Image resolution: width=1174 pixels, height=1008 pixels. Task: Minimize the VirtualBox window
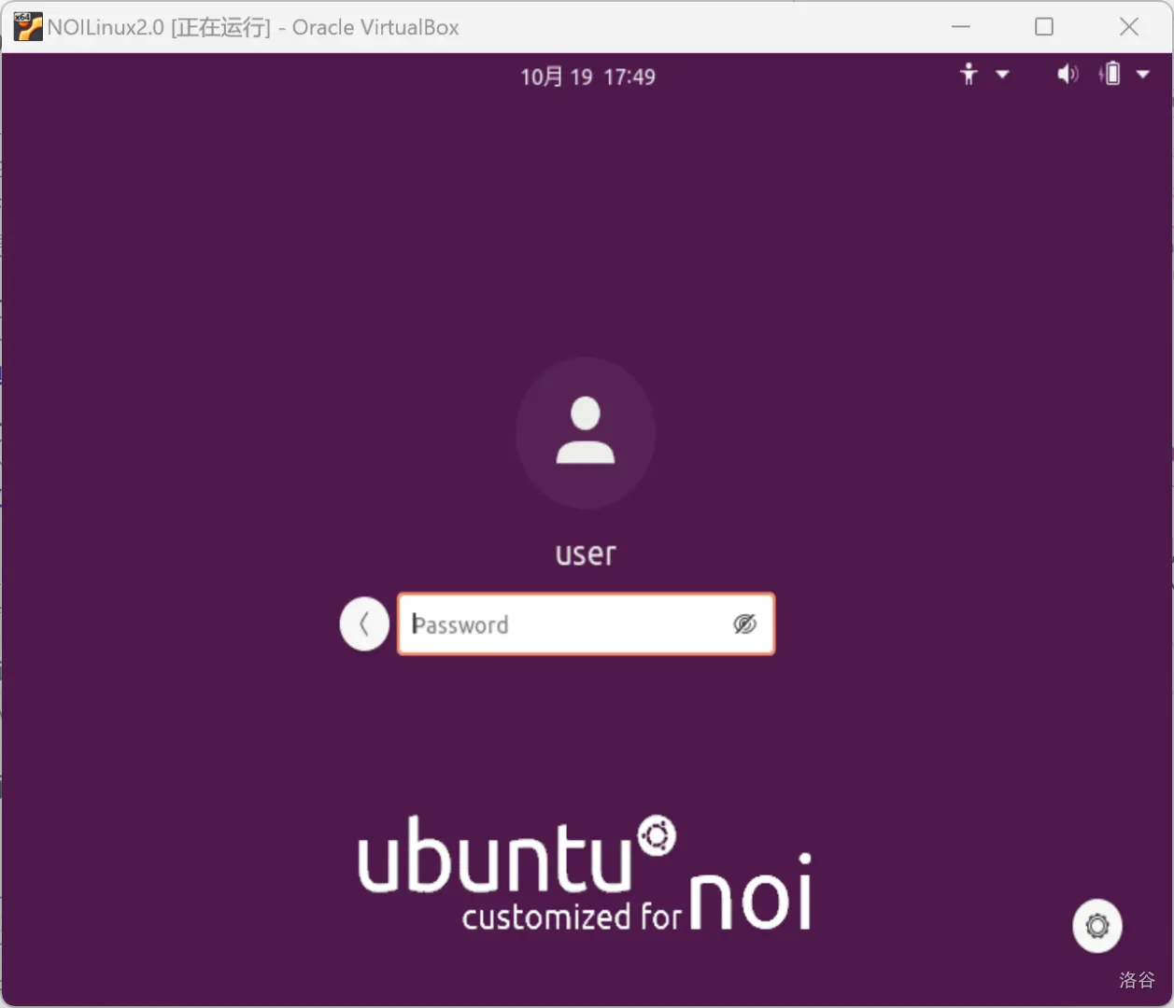click(x=960, y=27)
